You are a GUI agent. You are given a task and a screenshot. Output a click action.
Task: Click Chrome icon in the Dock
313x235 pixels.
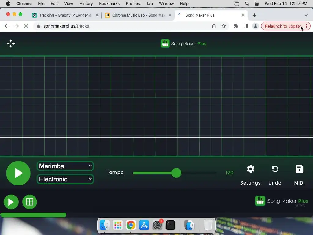click(131, 225)
